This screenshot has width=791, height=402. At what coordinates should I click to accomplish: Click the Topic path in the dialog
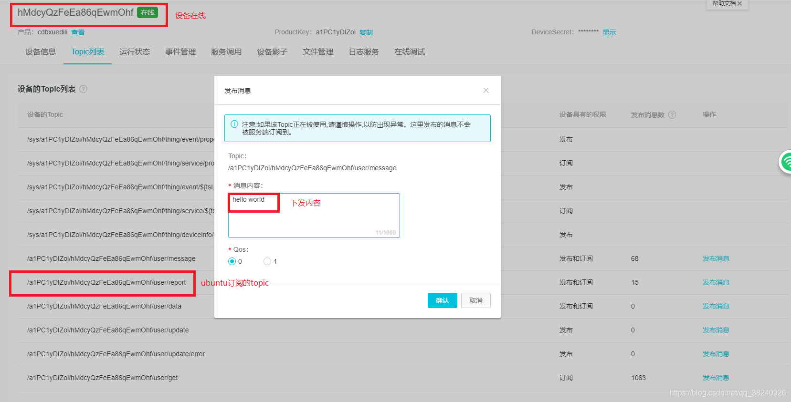point(312,168)
